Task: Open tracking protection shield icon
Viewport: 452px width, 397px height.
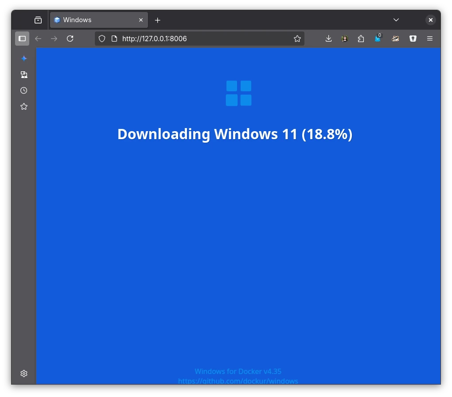Action: click(x=102, y=39)
